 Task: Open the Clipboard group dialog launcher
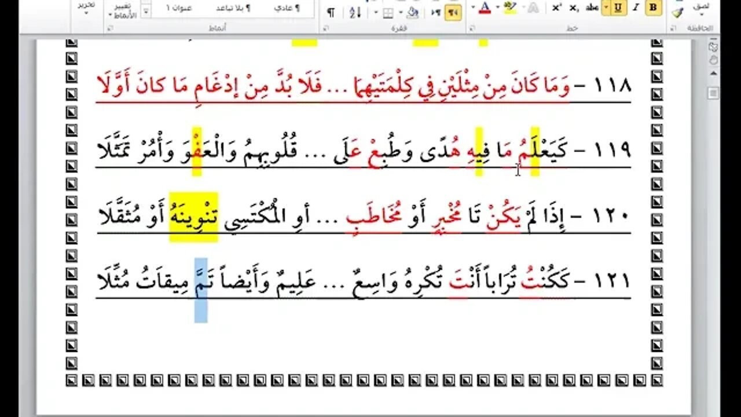tap(672, 28)
